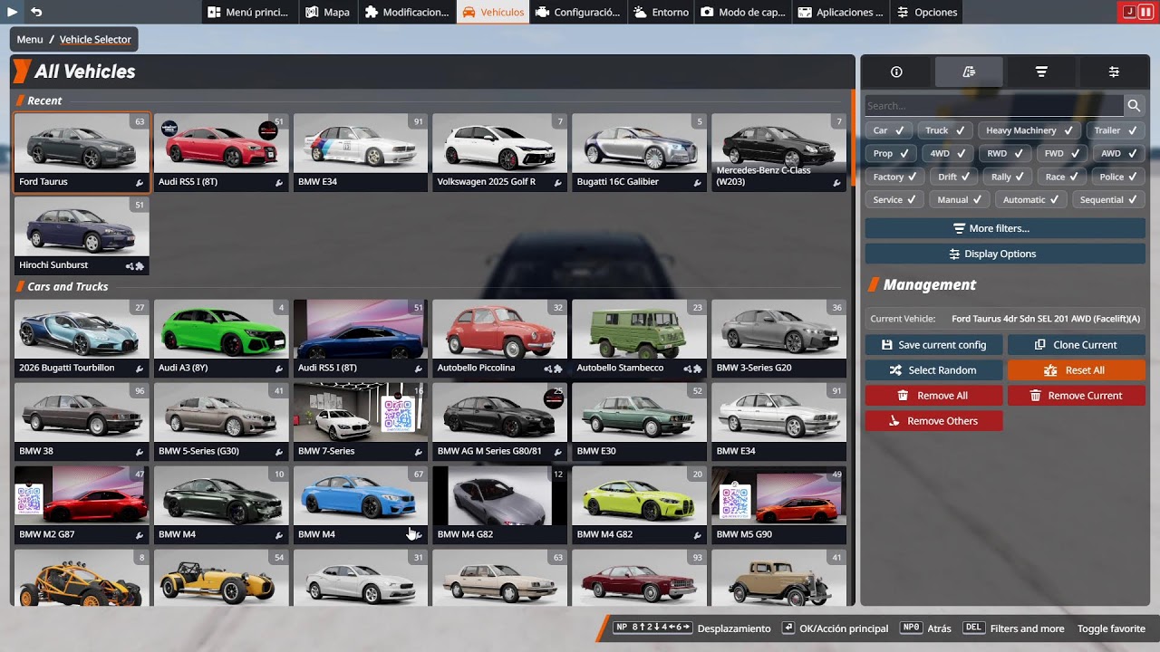Click the puzzle icon on Autobello Piccolina tile
The image size is (1160, 652).
pyautogui.click(x=558, y=369)
